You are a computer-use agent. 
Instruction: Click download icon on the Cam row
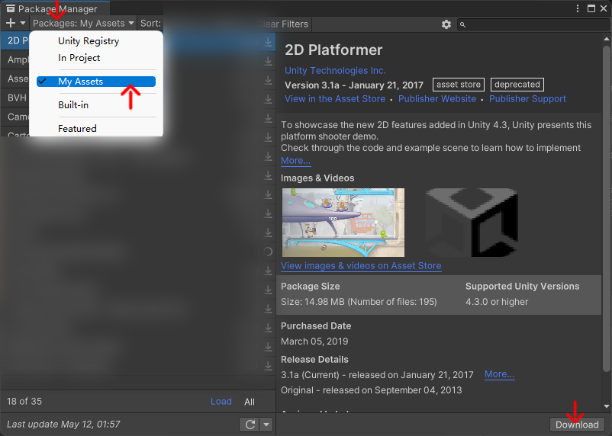[268, 117]
